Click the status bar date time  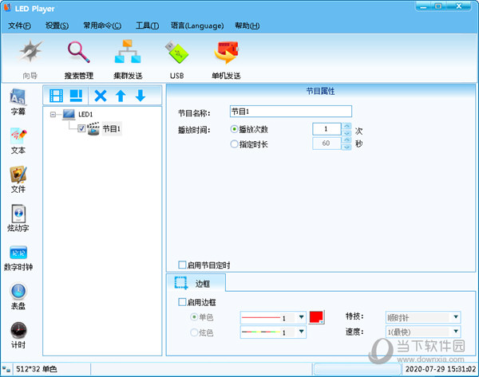[440, 369]
